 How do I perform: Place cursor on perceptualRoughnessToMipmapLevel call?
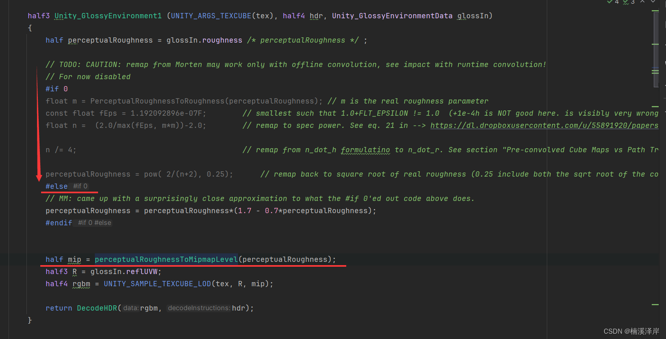(x=166, y=259)
